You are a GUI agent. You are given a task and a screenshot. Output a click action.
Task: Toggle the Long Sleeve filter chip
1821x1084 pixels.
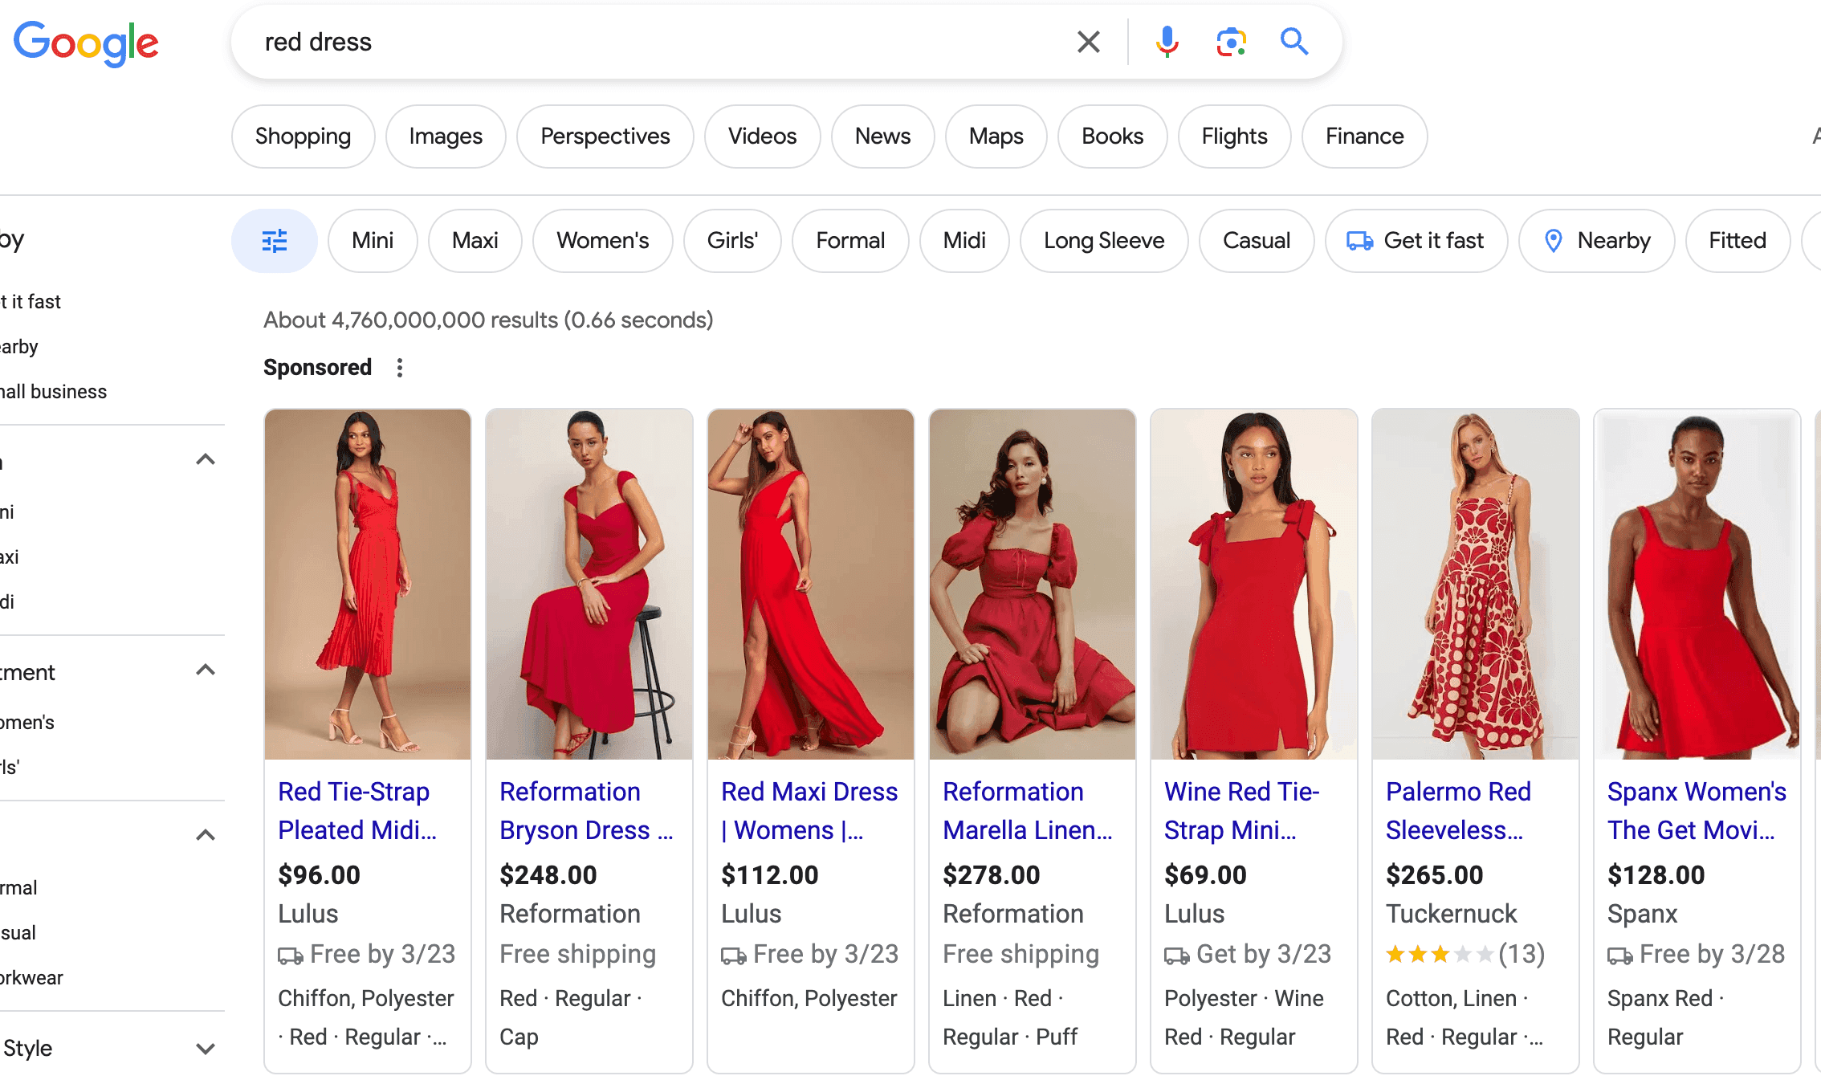point(1103,240)
